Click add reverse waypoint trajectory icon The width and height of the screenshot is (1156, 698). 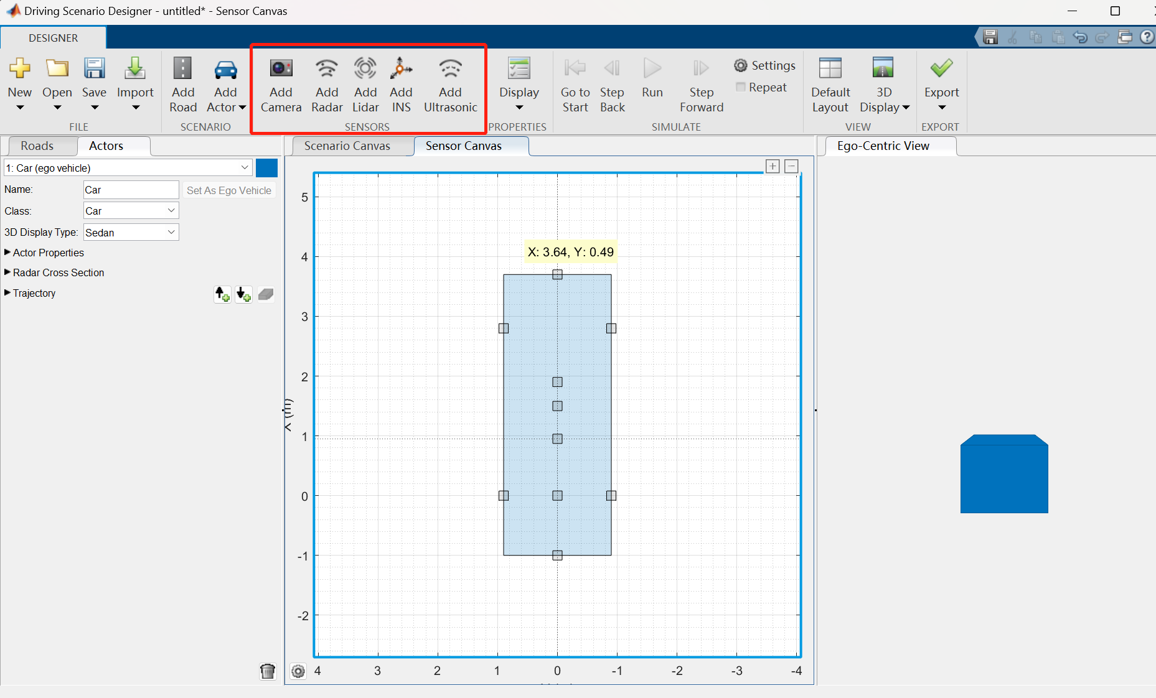(x=244, y=294)
